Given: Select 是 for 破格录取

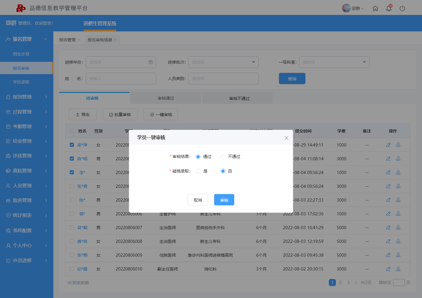Looking at the screenshot, I should click(198, 171).
